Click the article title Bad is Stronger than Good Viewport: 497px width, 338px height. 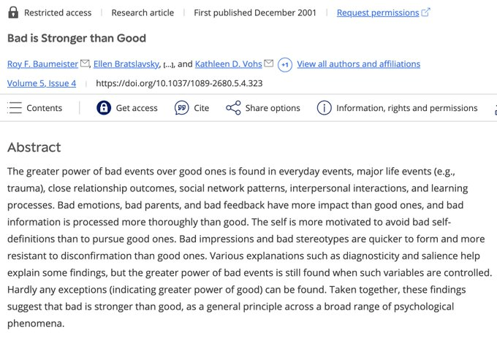point(77,38)
